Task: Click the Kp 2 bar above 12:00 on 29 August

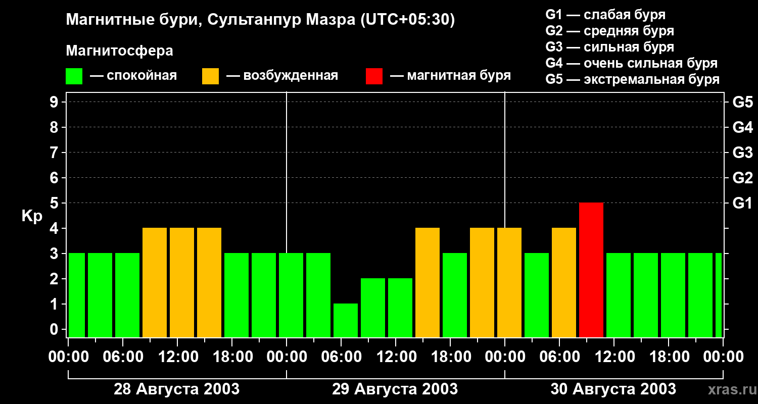Action: click(400, 308)
